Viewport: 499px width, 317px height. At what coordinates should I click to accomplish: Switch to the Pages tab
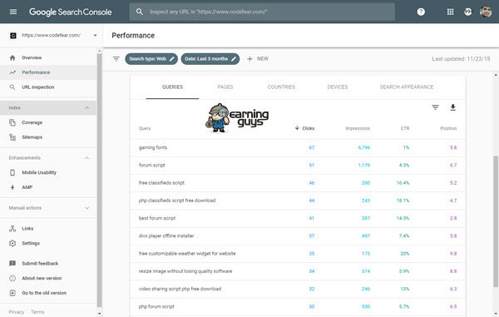pyautogui.click(x=225, y=87)
